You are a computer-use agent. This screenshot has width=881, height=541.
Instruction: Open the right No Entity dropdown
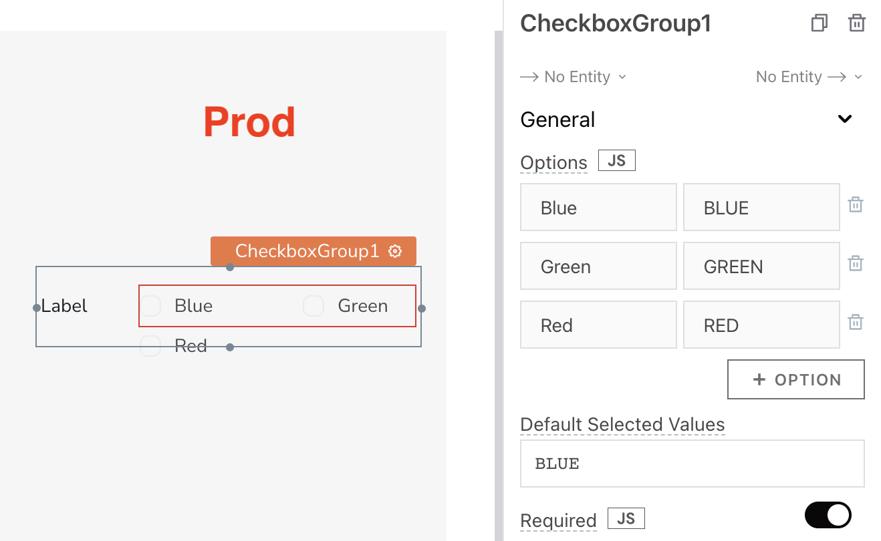(809, 77)
